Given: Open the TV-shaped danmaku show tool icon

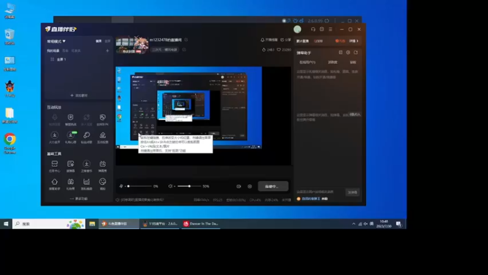Looking at the screenshot, I should (x=102, y=164).
